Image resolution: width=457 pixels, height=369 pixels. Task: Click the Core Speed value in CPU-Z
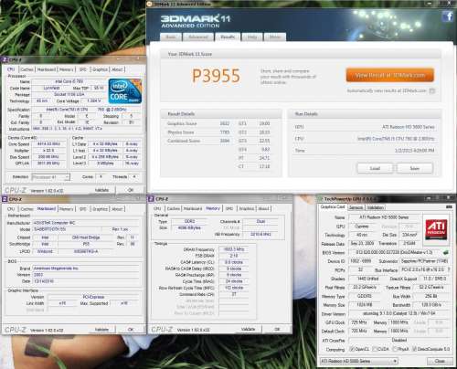point(48,144)
